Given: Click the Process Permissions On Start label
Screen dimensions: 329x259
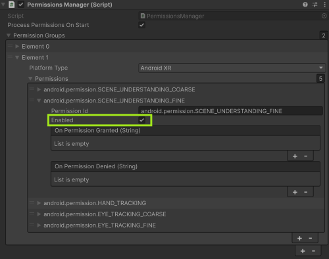Looking at the screenshot, I should 48,25.
